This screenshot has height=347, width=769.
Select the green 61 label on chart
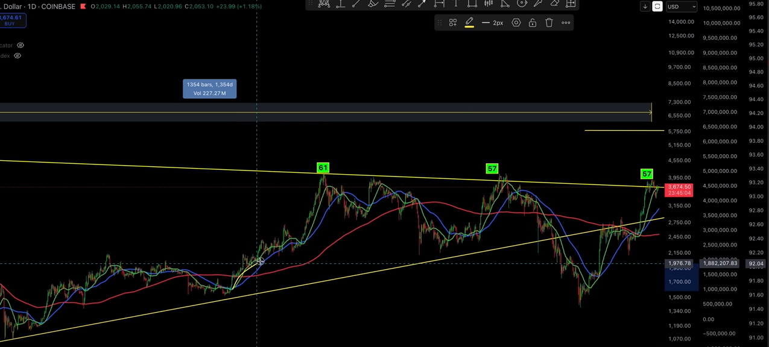coord(323,168)
